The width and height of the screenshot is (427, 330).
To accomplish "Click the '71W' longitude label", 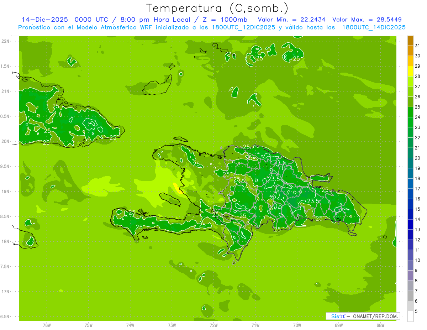I will (x=255, y=325).
